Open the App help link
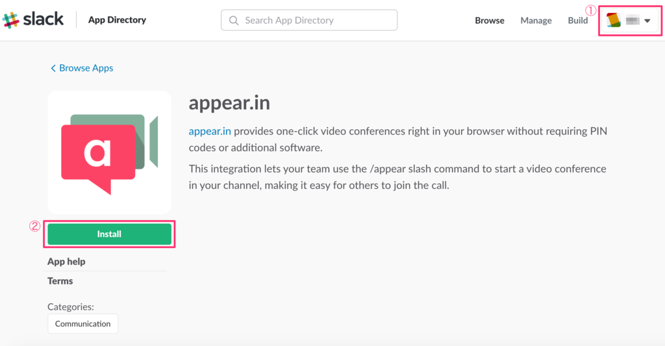 point(66,262)
